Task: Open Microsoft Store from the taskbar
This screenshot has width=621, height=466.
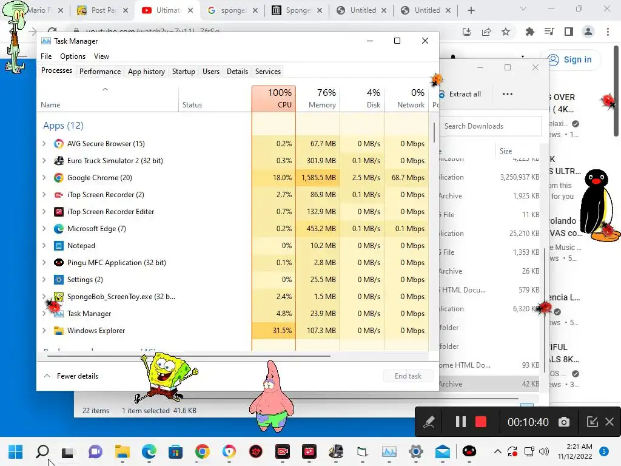Action: [175, 451]
